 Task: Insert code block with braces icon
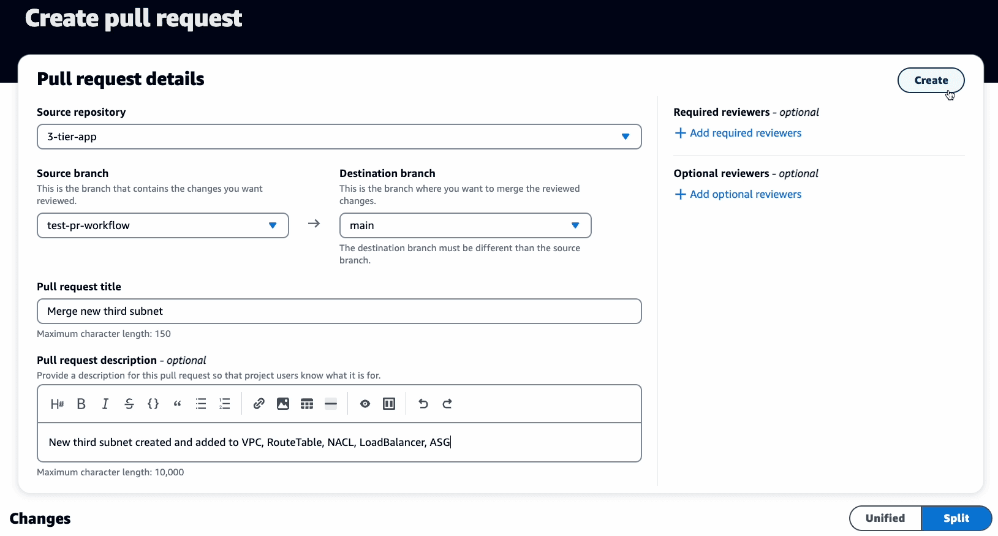153,404
